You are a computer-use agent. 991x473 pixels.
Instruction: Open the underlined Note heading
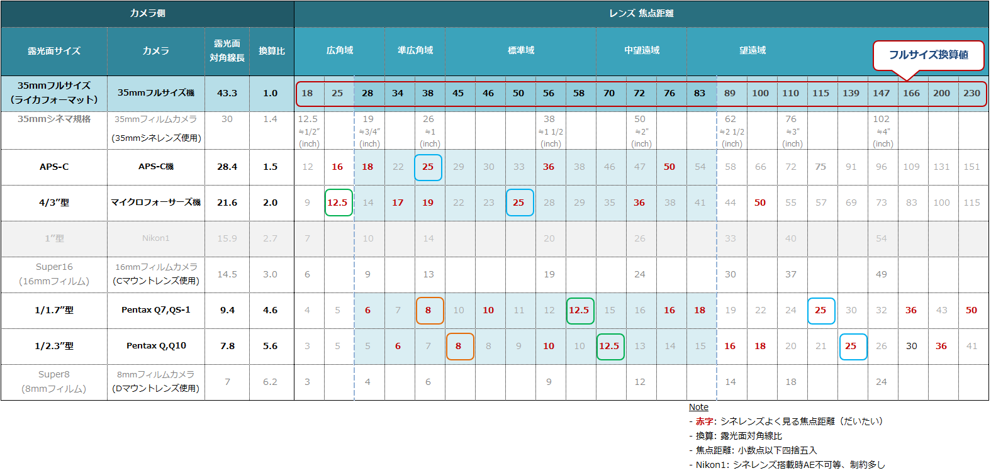[698, 407]
